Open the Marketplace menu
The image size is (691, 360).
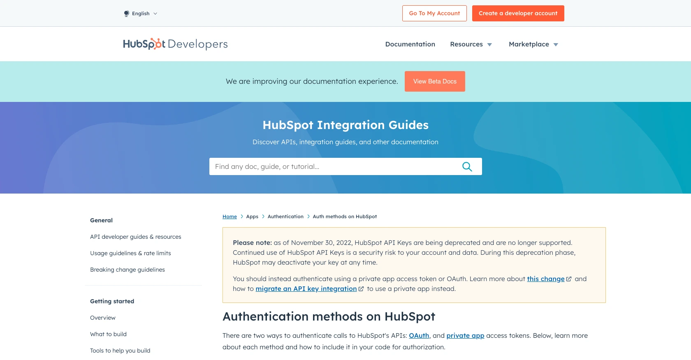(529, 44)
